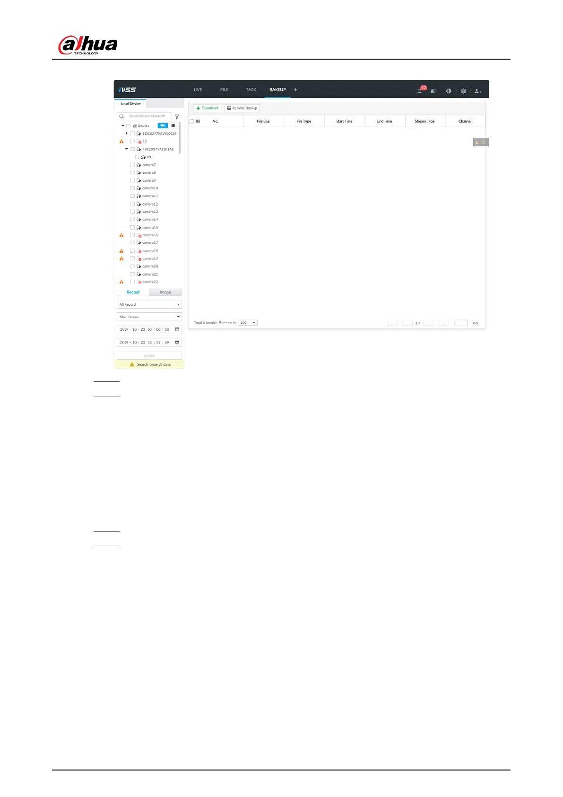Check the 1D01D77PAW00124 checkbox
563x797 pixels.
(132, 133)
